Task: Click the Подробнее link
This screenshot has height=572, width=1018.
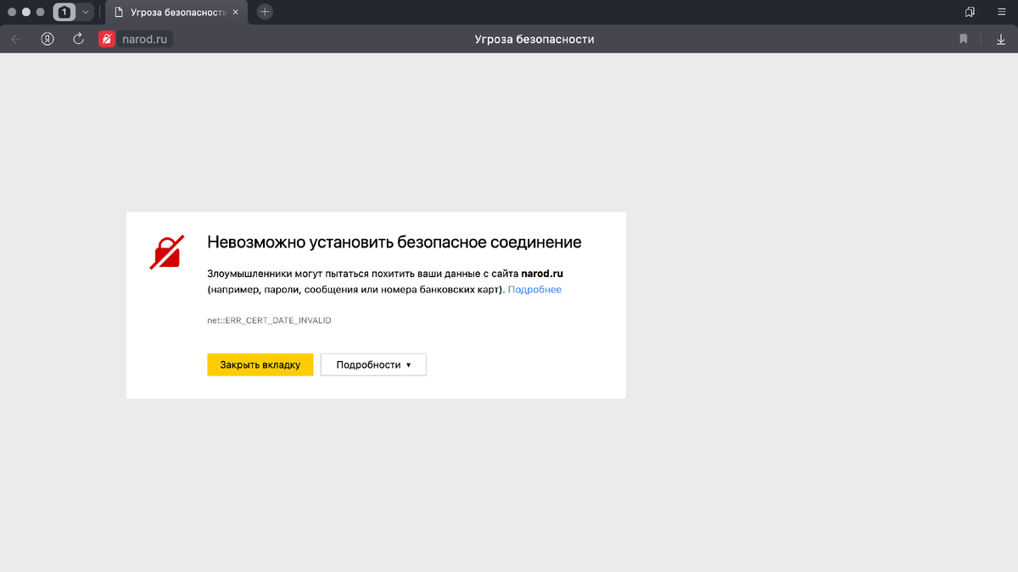Action: (534, 290)
